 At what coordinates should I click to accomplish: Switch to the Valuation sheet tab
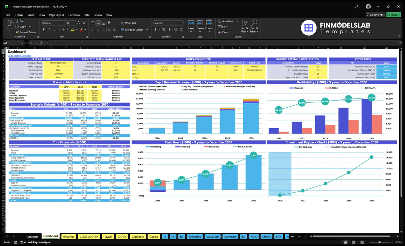(212, 237)
